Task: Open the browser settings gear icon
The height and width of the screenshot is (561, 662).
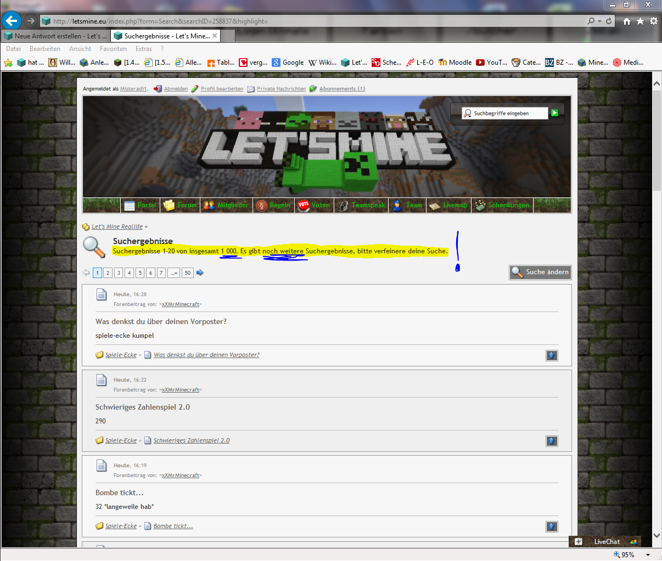Action: click(653, 21)
